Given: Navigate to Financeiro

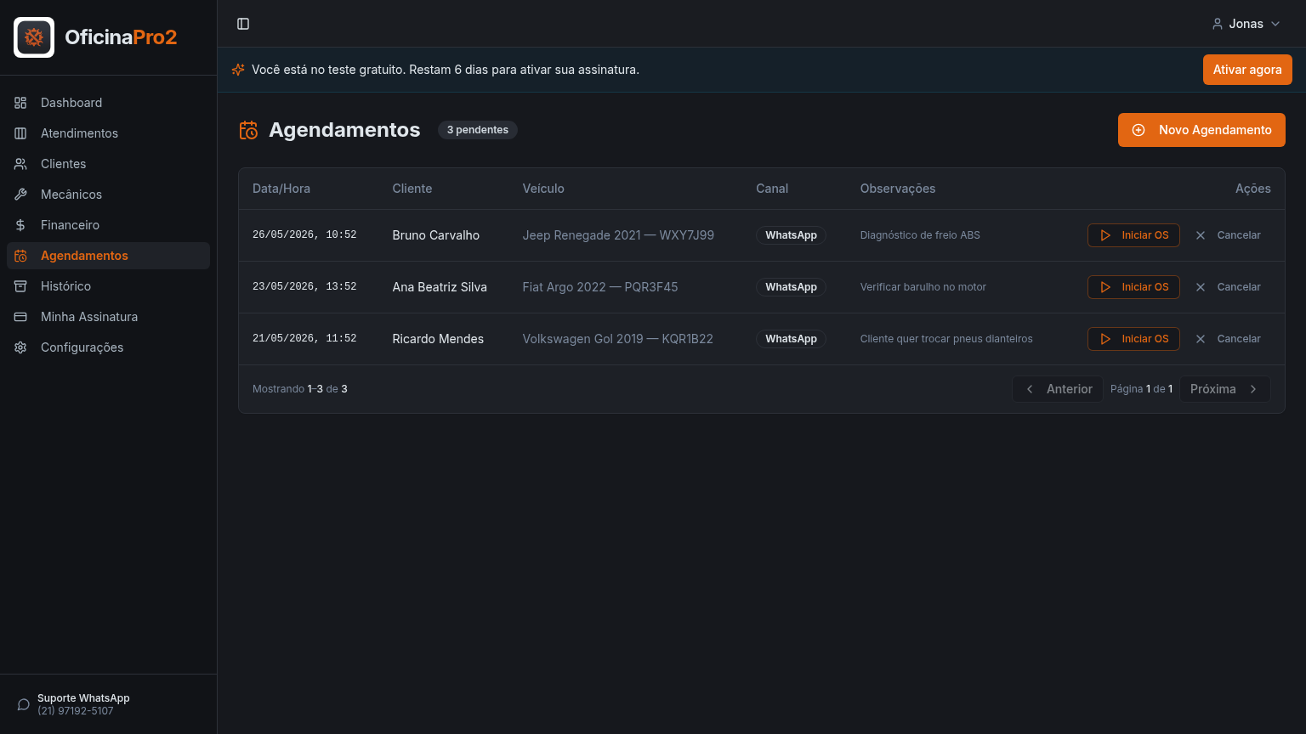Looking at the screenshot, I should coord(108,225).
